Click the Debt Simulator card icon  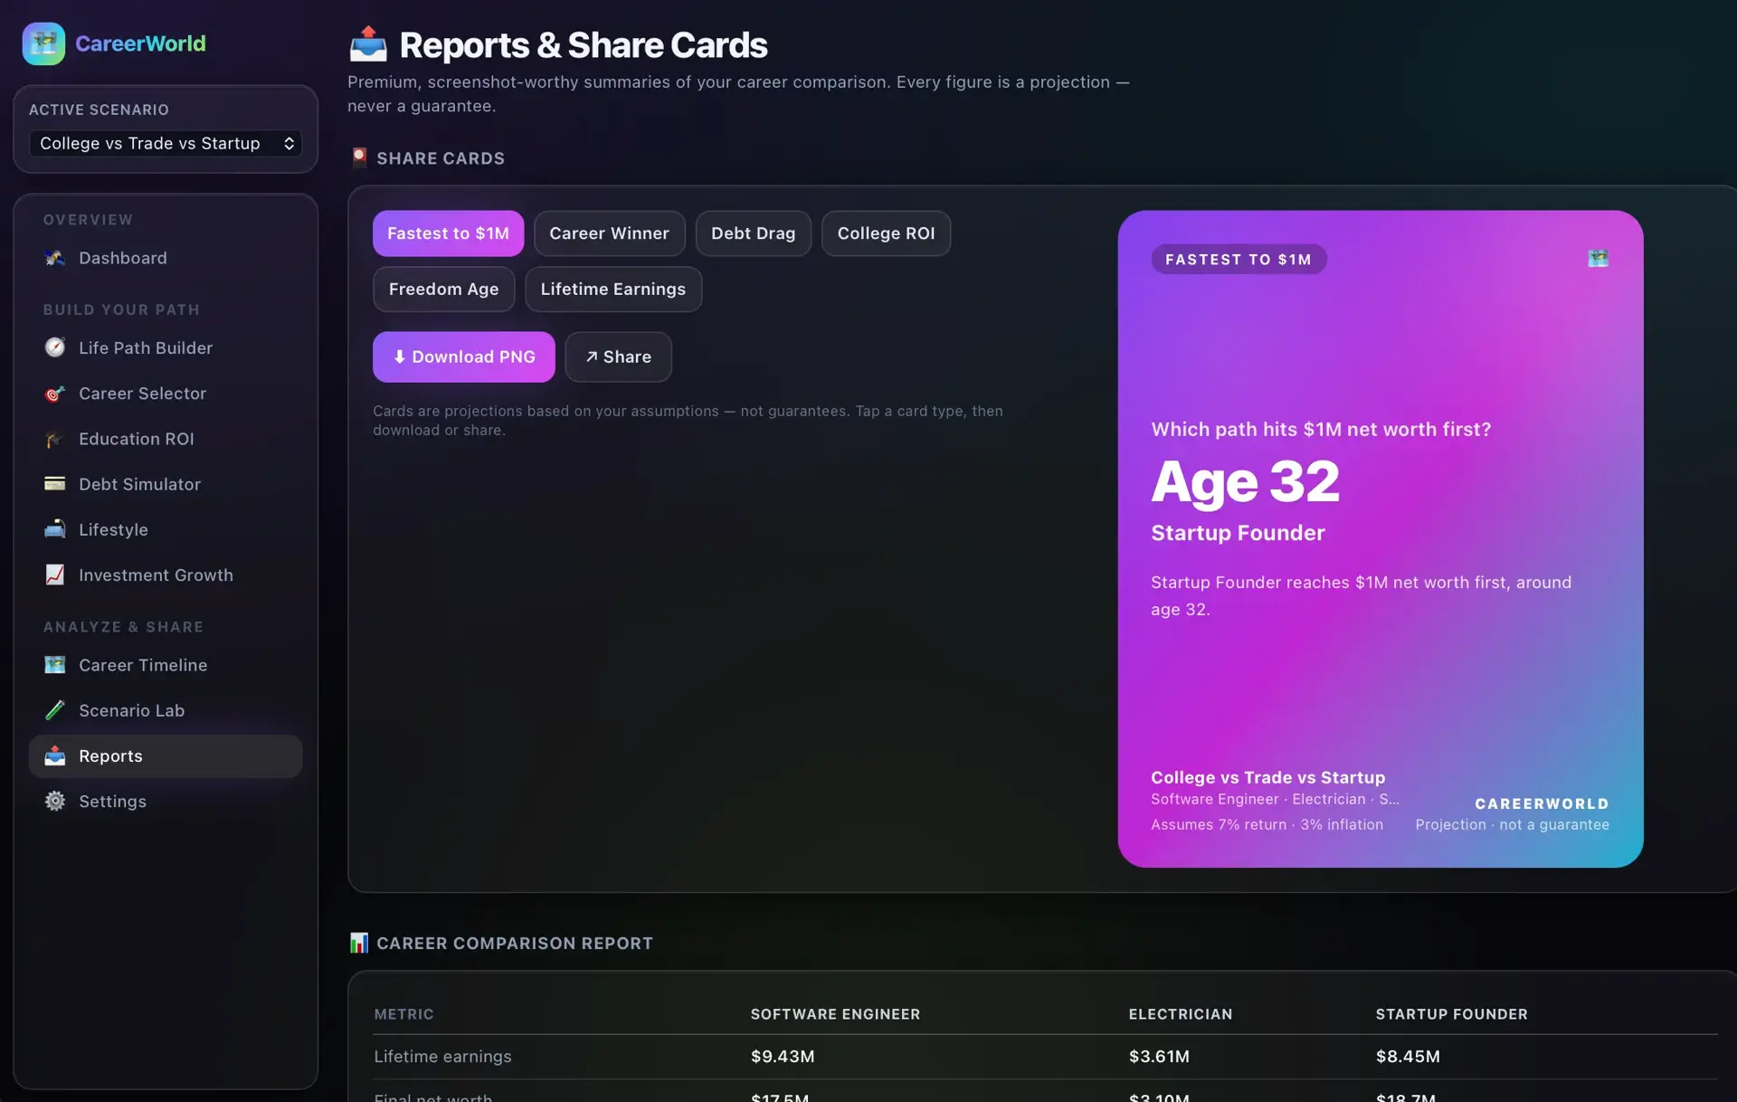[x=55, y=484]
